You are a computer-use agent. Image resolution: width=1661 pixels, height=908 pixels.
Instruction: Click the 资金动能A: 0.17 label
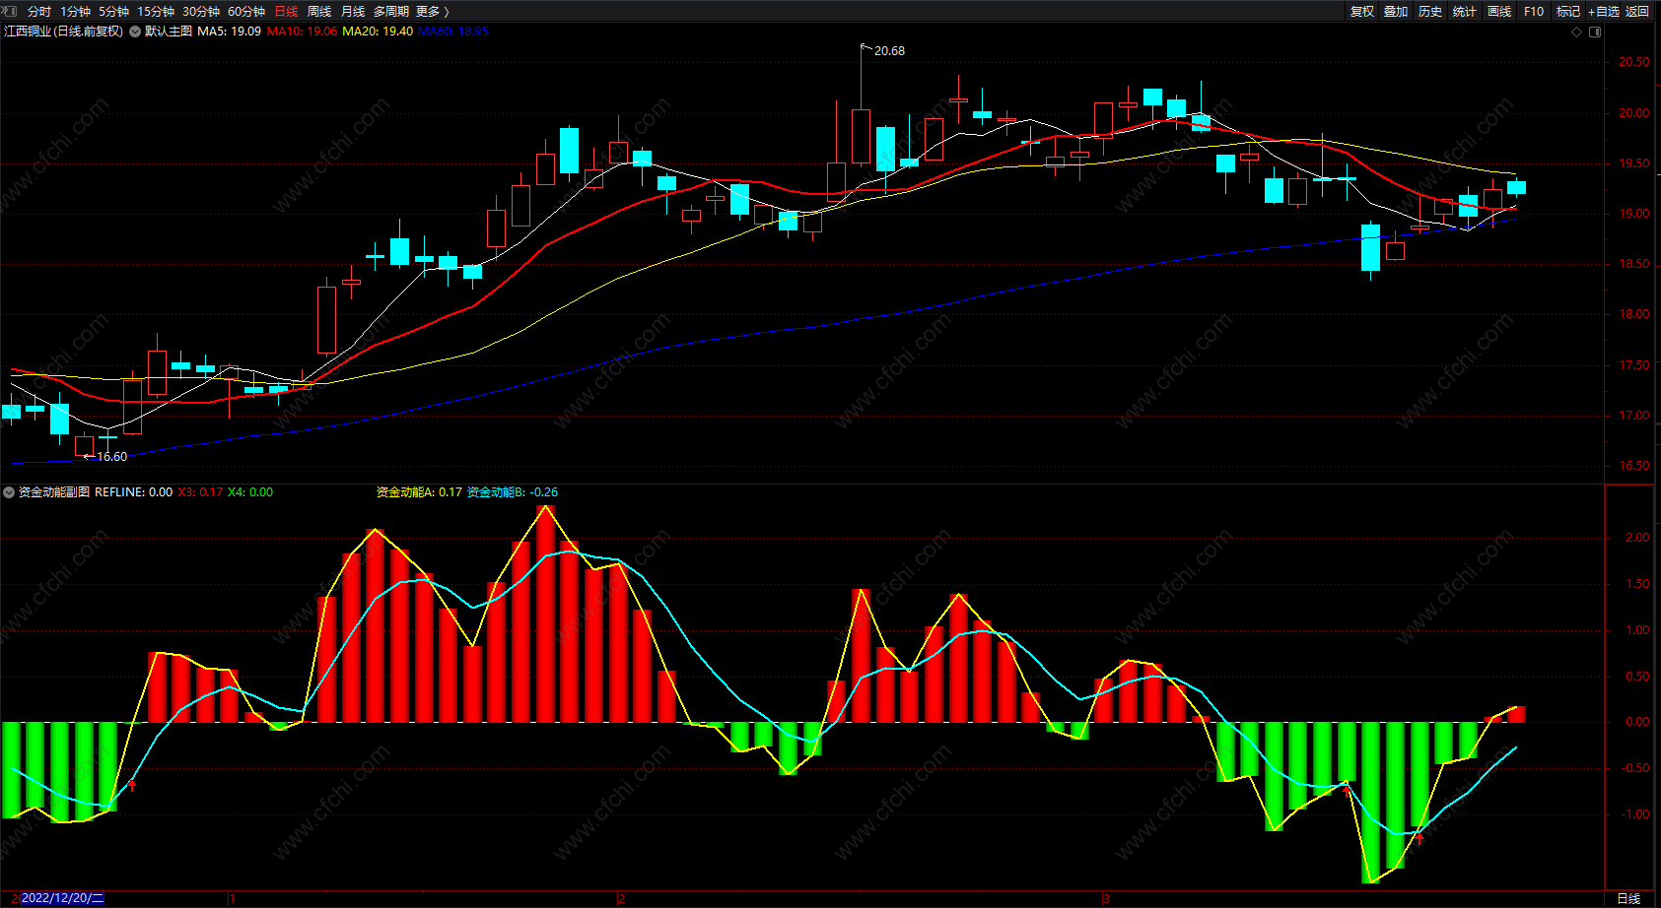(419, 492)
